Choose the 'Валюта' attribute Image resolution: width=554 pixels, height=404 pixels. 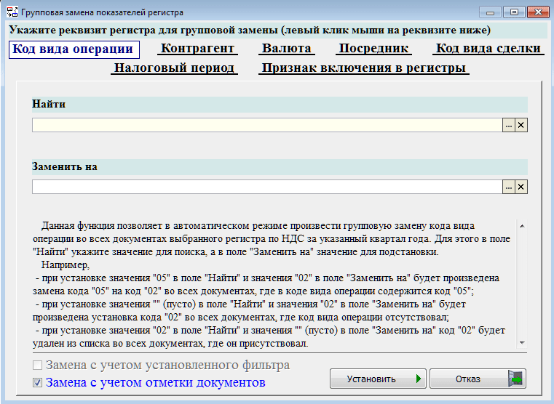point(287,49)
